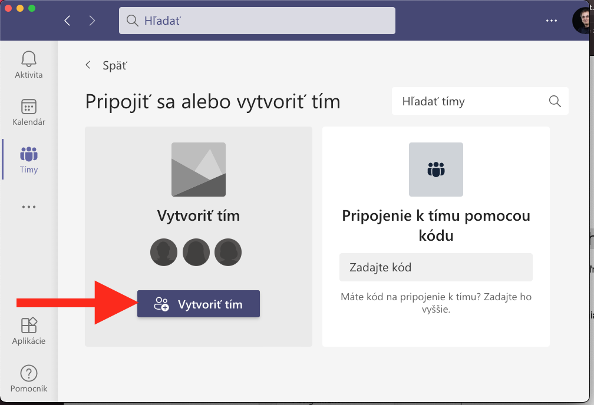Click the magnifier icon in Hľadať tímy
594x405 pixels.
click(x=555, y=101)
